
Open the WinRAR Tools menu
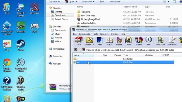(95, 34)
